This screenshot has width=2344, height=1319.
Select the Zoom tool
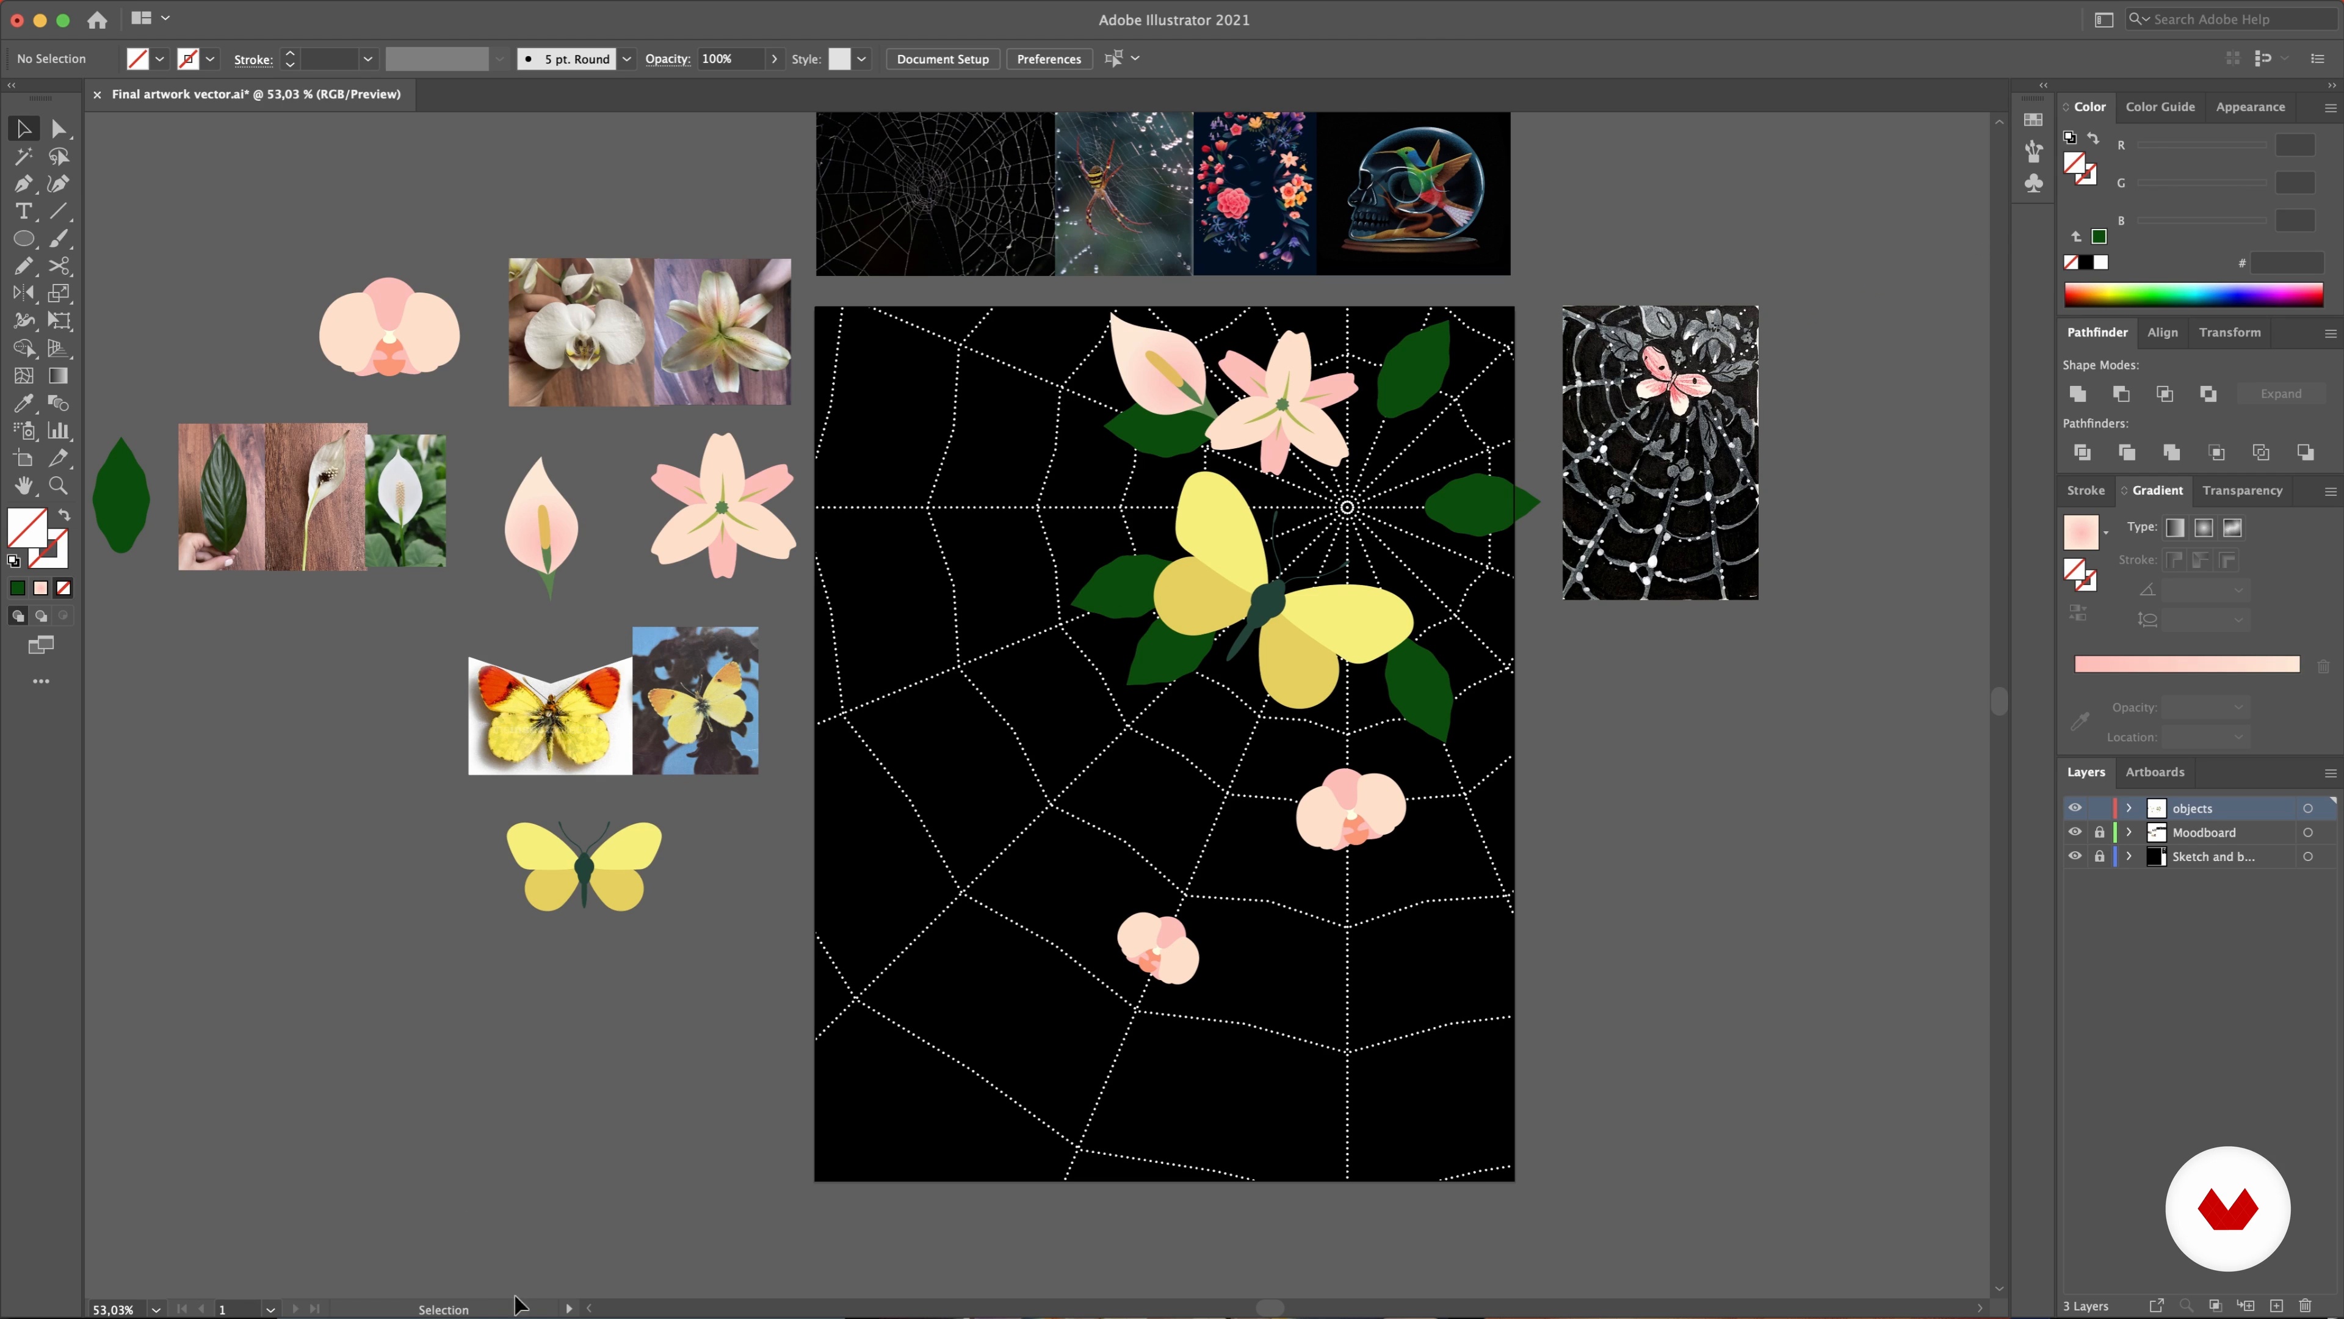59,485
